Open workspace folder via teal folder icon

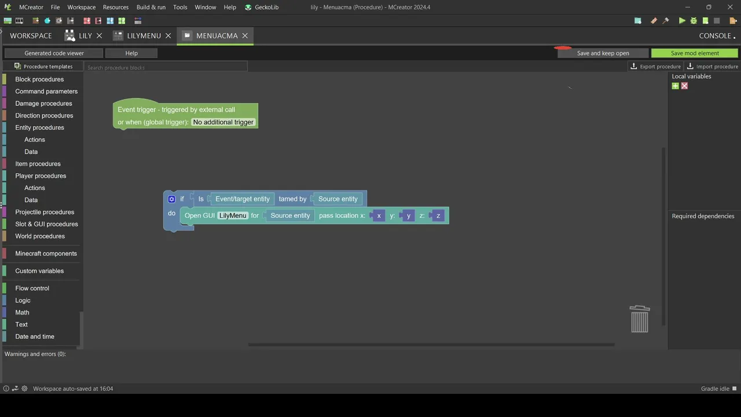pos(638,21)
